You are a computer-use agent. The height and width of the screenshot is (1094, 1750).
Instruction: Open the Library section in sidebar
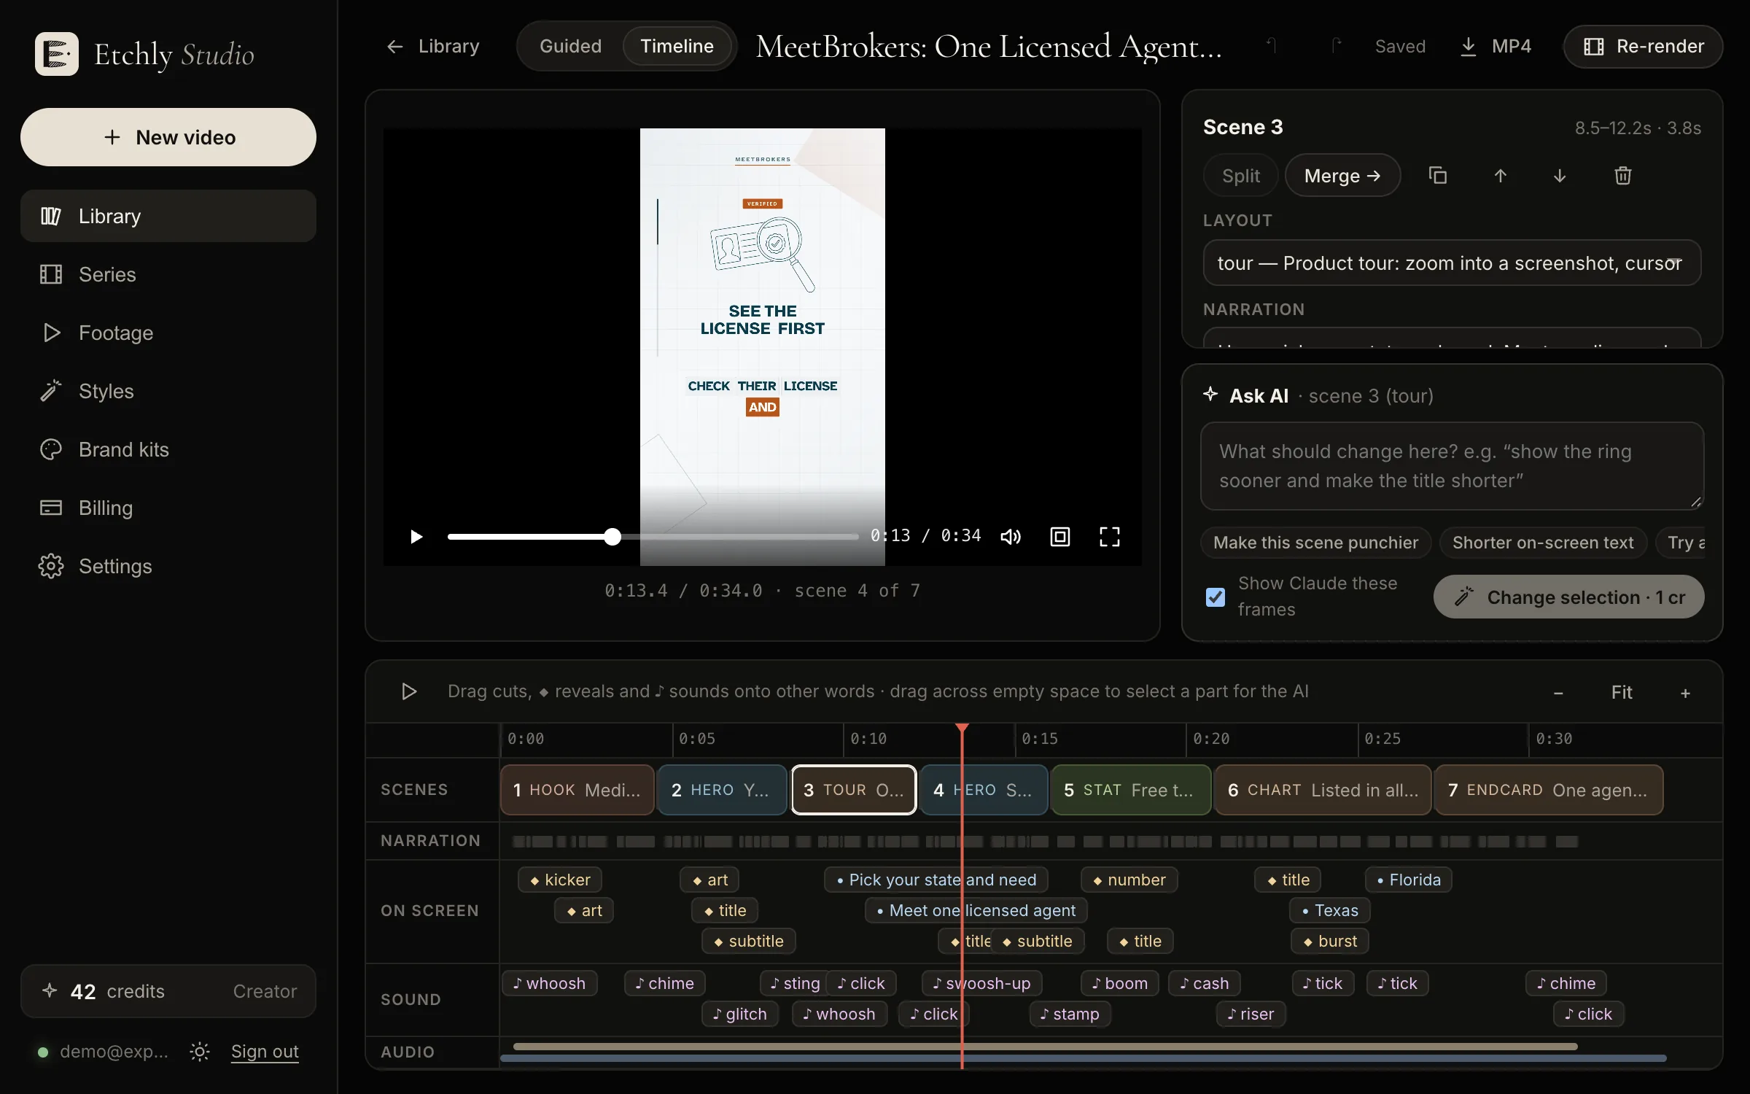point(168,216)
